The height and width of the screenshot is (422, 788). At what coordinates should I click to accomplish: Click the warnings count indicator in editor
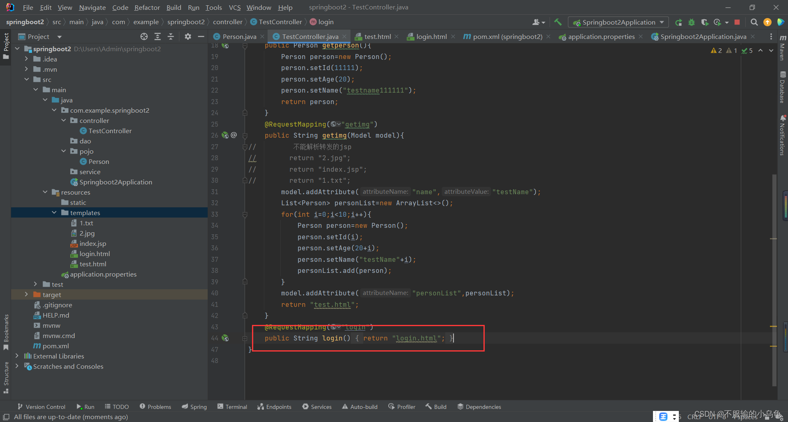coord(717,50)
